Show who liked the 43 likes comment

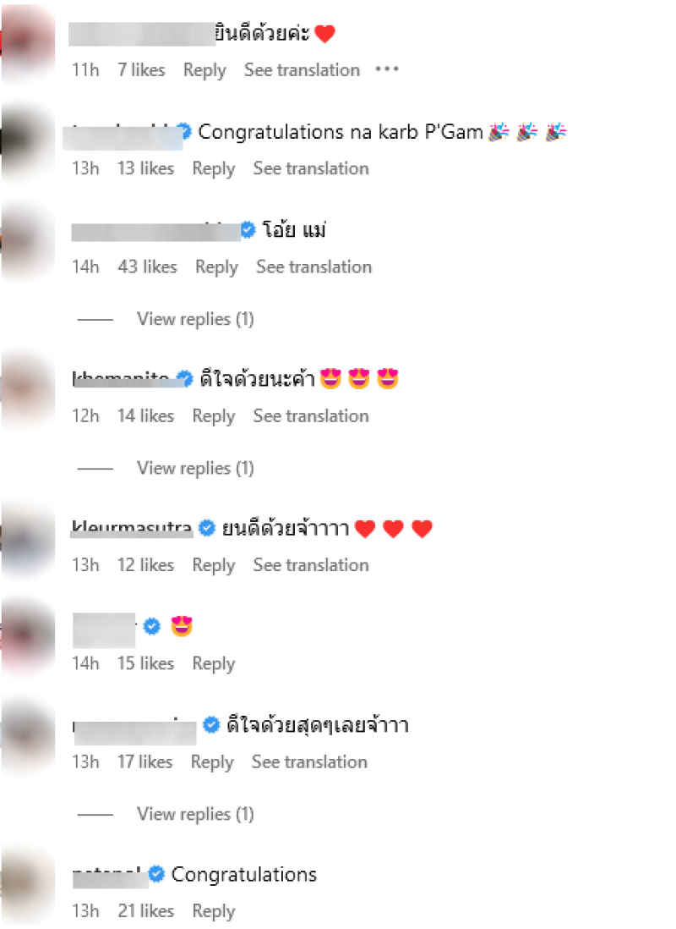click(x=147, y=267)
